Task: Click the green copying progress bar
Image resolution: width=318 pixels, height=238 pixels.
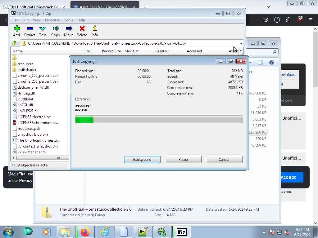Action: coord(159,119)
